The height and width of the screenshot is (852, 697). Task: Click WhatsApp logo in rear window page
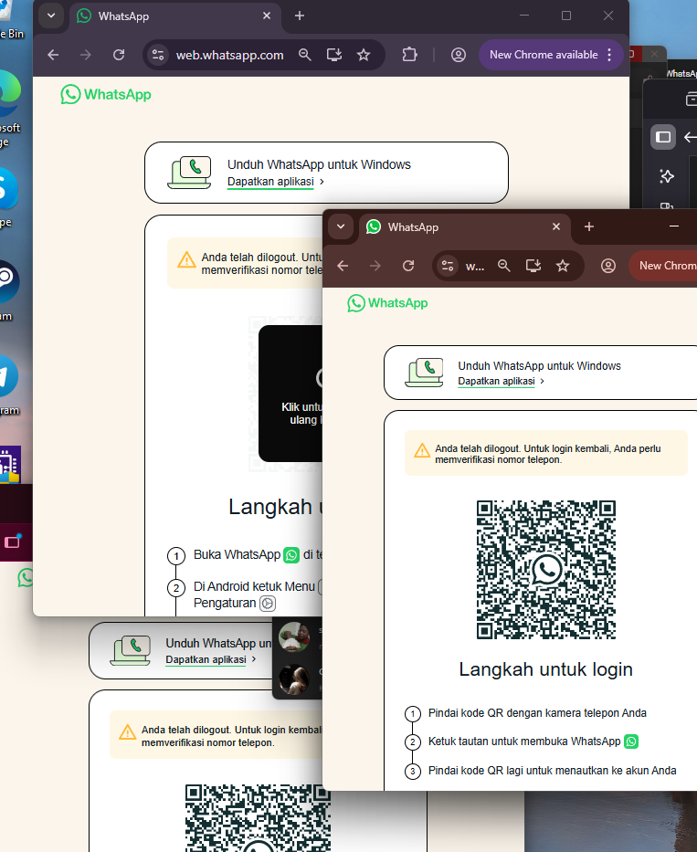point(106,95)
